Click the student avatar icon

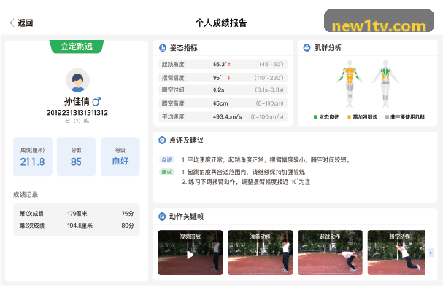(x=77, y=80)
